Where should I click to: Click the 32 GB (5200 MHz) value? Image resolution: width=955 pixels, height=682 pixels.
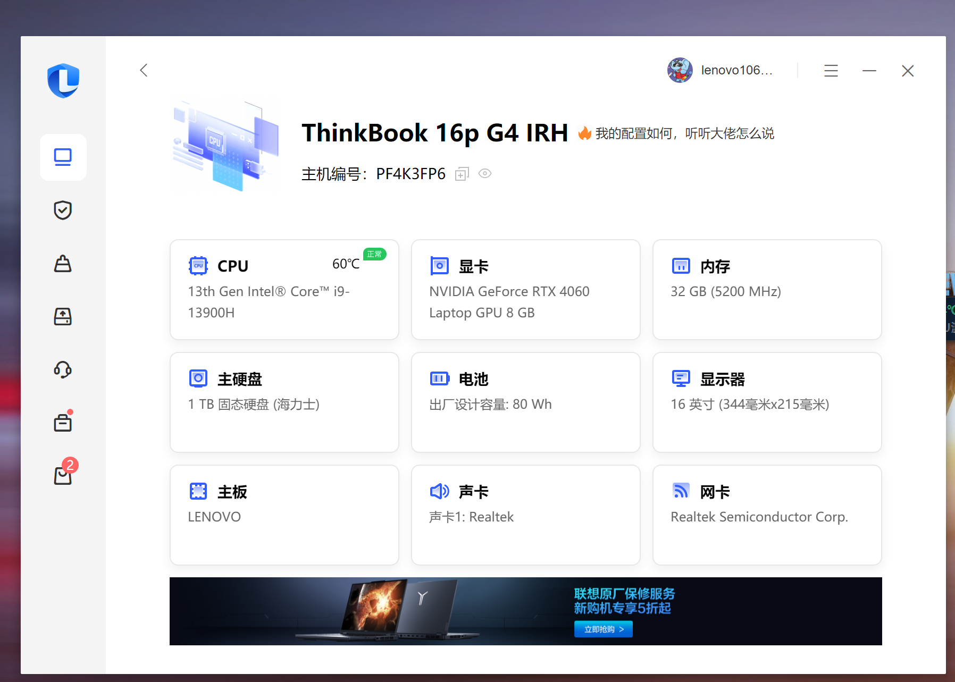[x=726, y=291]
